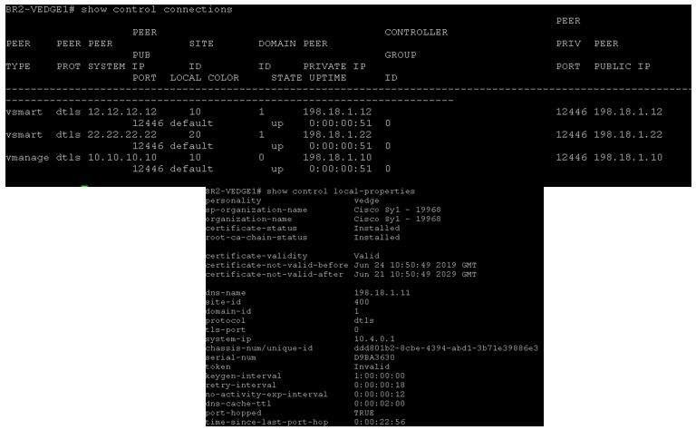The width and height of the screenshot is (696, 430).
Task: Click the public IP 198.18.1.22
Action: (x=628, y=134)
